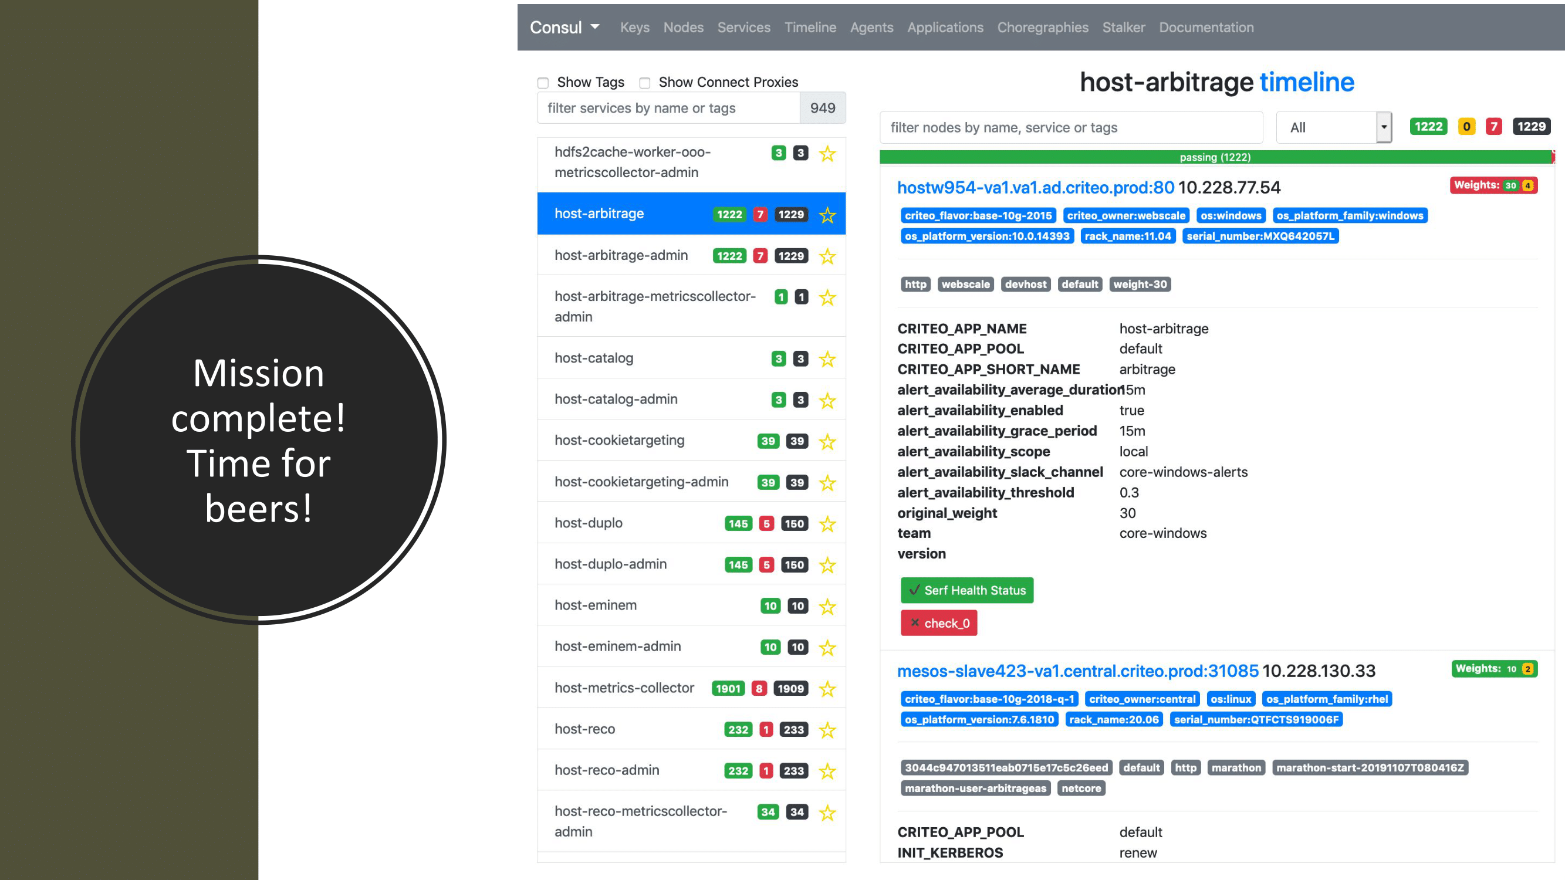Star the host-reco service
1565x880 pixels.
pyautogui.click(x=827, y=729)
